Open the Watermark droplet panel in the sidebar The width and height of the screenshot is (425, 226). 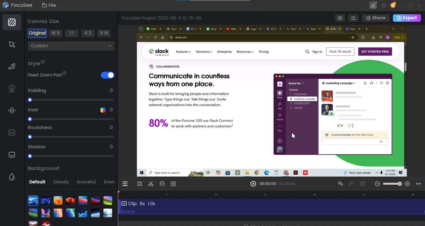12,177
